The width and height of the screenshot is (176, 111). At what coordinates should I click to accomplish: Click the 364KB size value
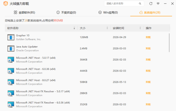83,60
